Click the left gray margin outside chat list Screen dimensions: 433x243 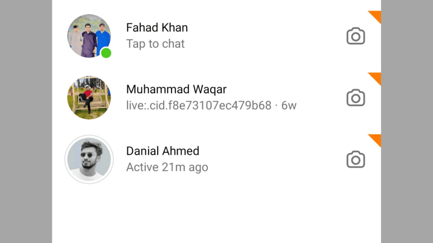click(26, 121)
